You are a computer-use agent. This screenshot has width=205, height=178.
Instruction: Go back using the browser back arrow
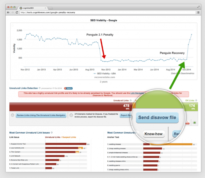(8, 13)
